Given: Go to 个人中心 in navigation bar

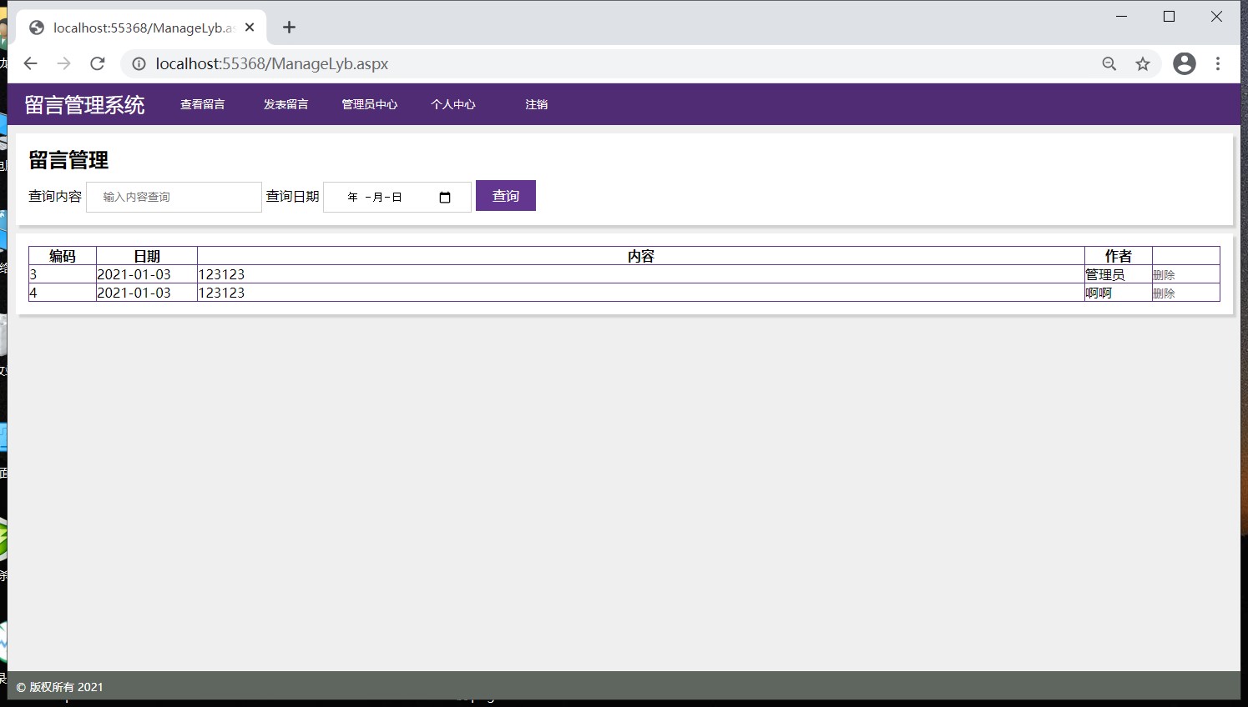Looking at the screenshot, I should (x=453, y=104).
